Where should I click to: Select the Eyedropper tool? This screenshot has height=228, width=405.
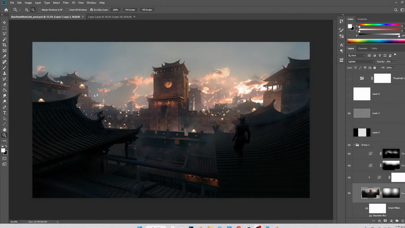click(4, 57)
